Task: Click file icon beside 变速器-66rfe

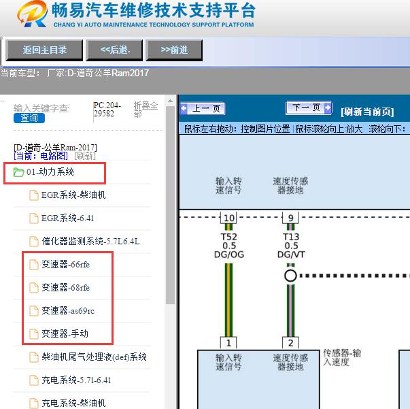Action: (34, 265)
